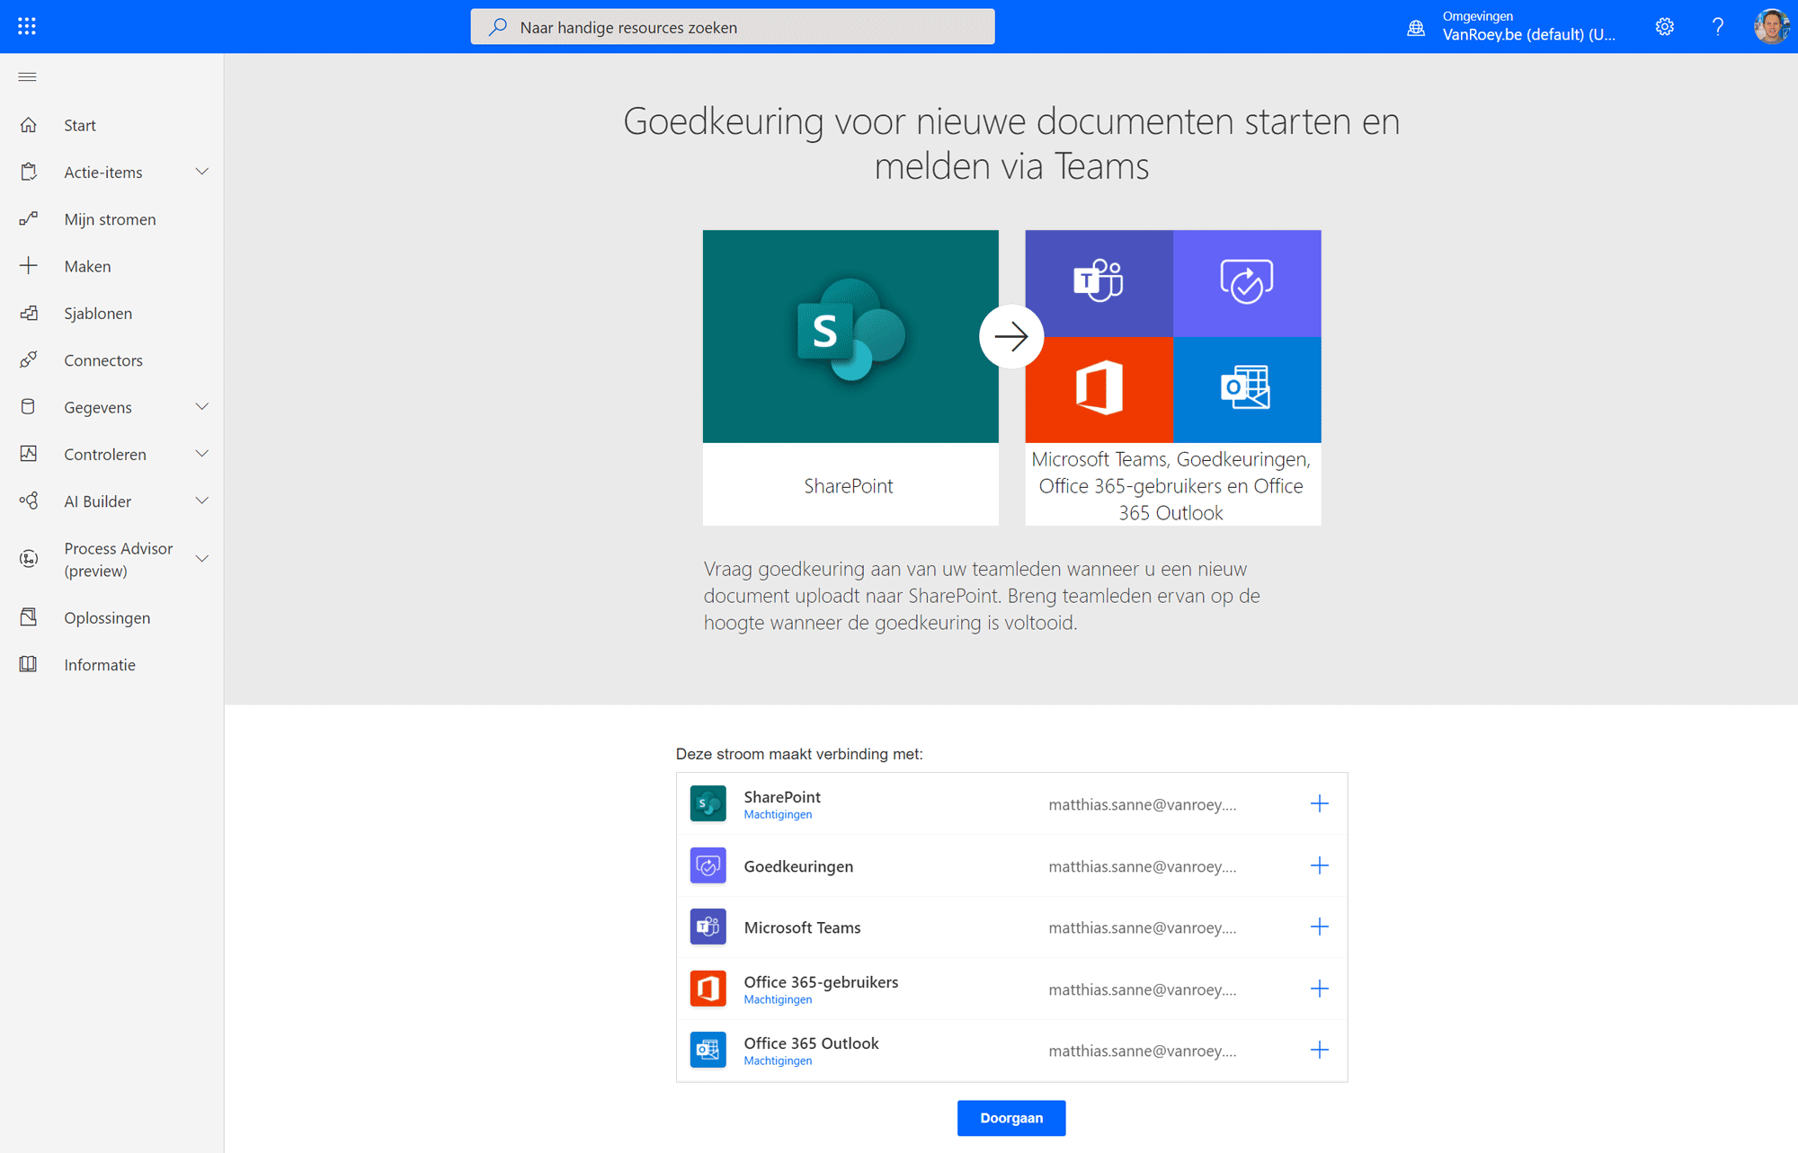The image size is (1798, 1153).
Task: Click the Office 365 Outlook row icon
Action: point(708,1050)
